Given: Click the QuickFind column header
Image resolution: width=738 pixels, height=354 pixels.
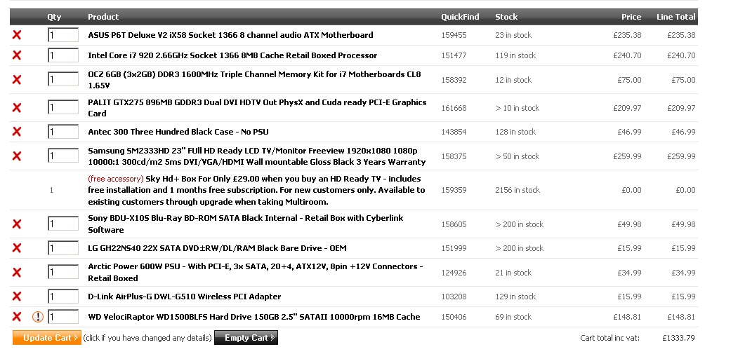Looking at the screenshot, I should [x=460, y=17].
